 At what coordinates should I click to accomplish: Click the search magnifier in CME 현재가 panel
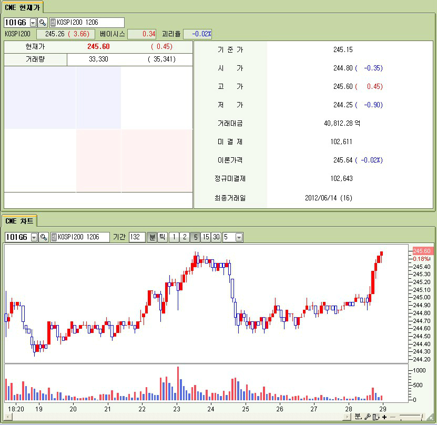click(43, 23)
